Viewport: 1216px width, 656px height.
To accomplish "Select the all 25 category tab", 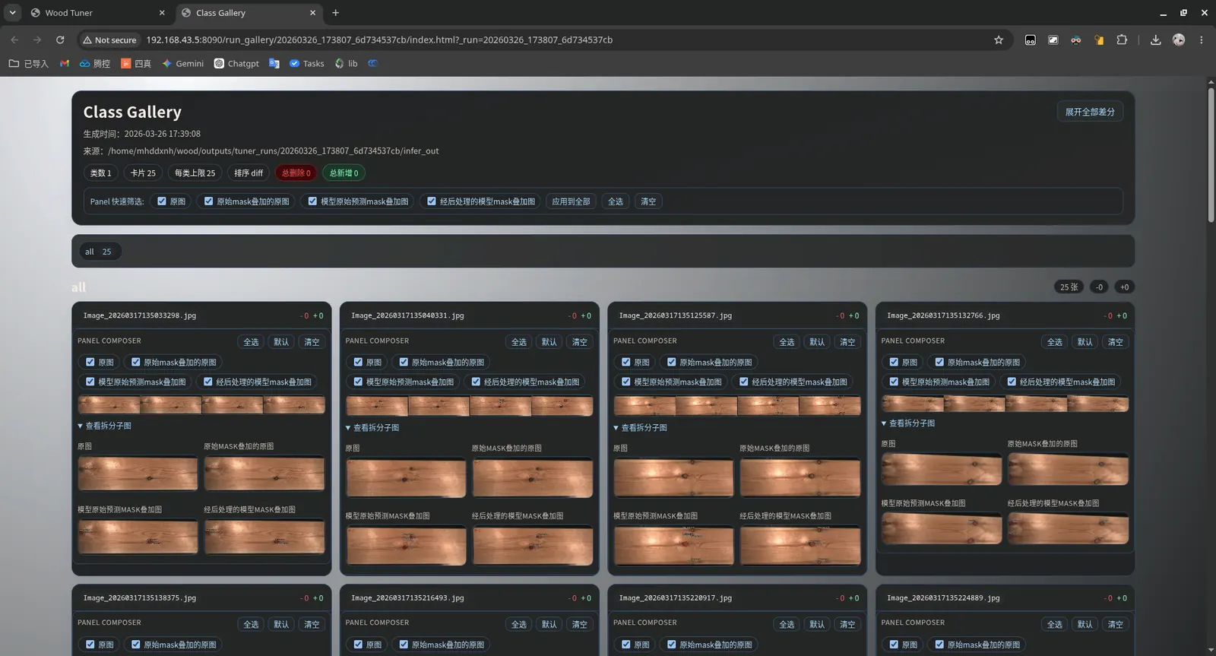I will click(99, 252).
